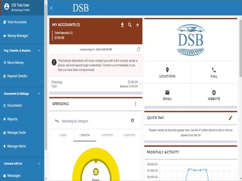The image size is (242, 181).
Task: Click the QUICK PAY heading
Action: 156,118
